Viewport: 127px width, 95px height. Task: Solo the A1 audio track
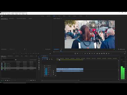[x=52, y=71]
